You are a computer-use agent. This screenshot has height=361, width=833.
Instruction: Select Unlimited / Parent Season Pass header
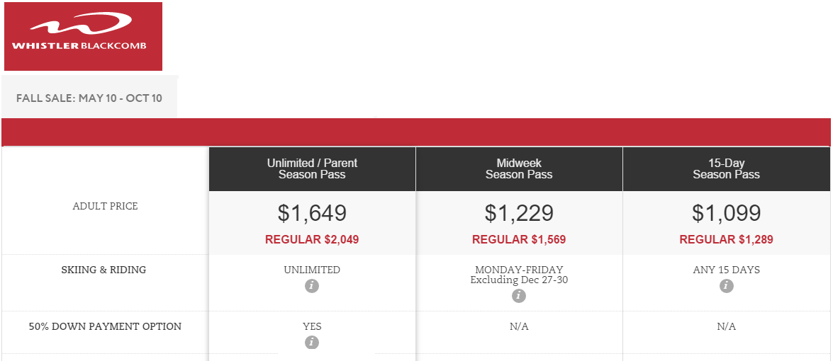click(313, 168)
